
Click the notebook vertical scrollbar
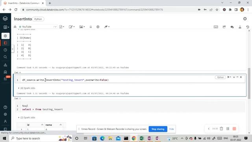coord(249,84)
